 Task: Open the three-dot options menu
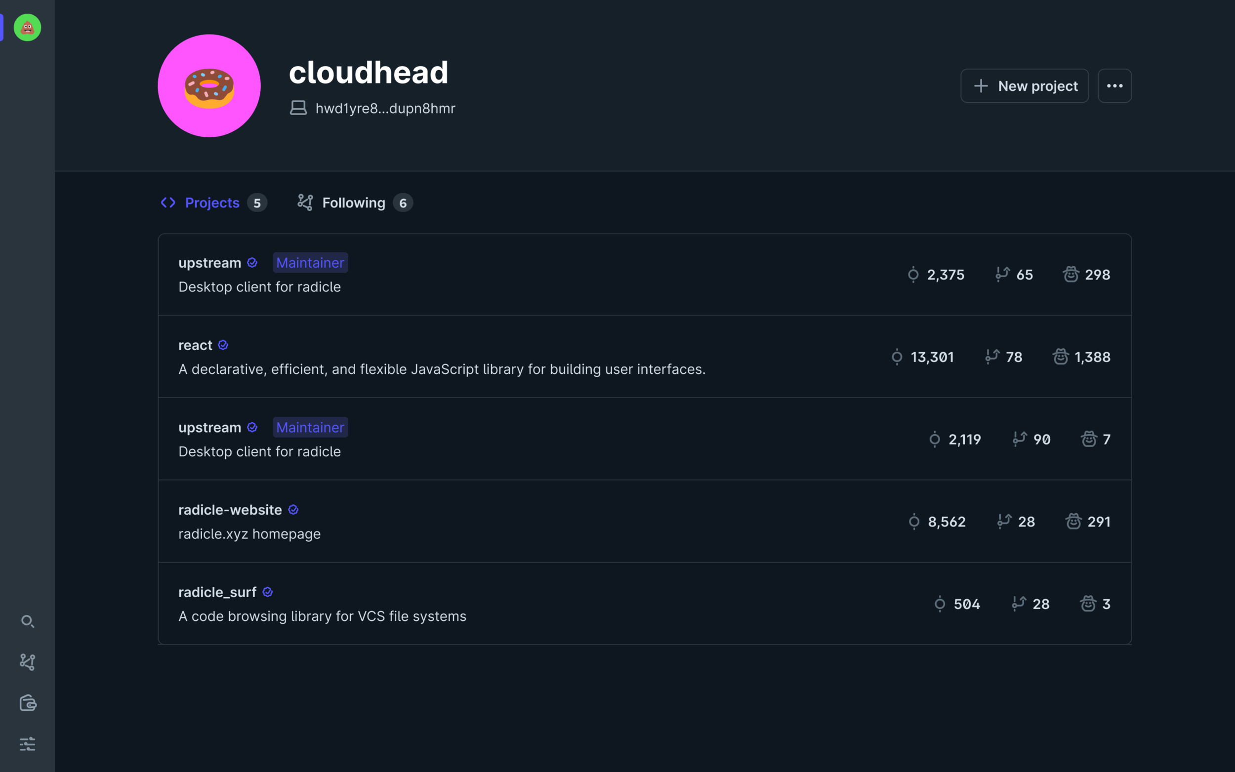tap(1114, 85)
